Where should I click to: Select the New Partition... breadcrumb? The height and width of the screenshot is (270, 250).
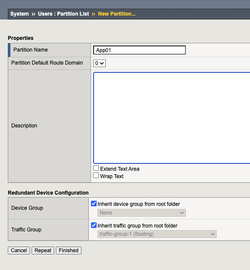click(117, 14)
